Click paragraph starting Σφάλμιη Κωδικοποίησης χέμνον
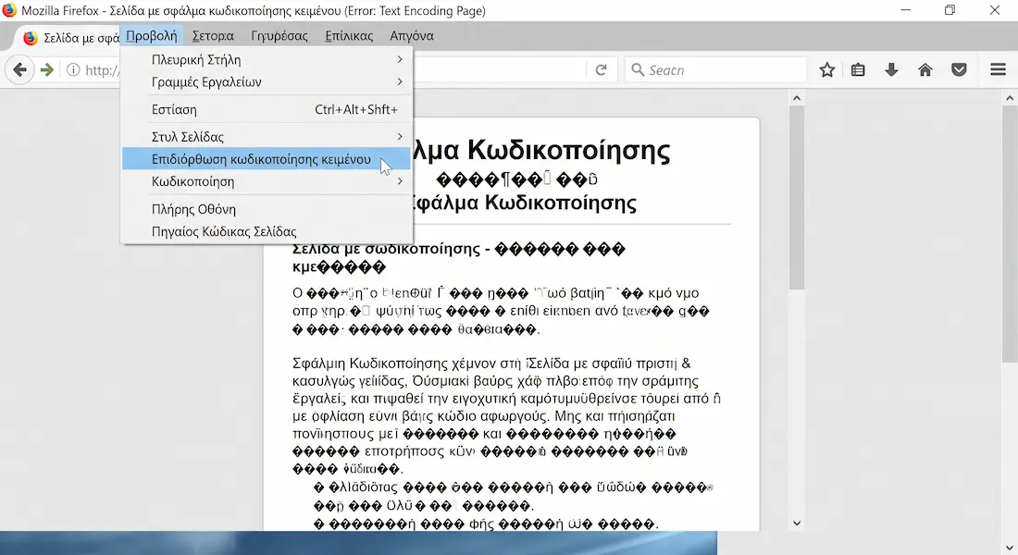Screen dimensions: 1018x555 point(506,415)
